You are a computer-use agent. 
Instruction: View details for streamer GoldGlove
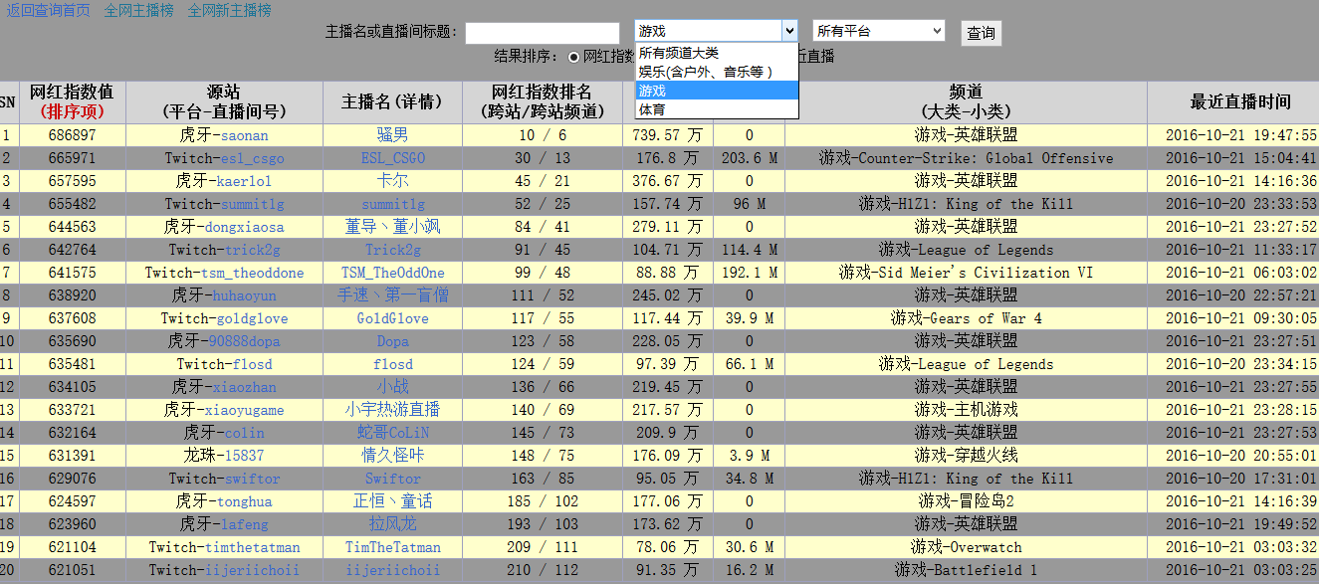[392, 318]
